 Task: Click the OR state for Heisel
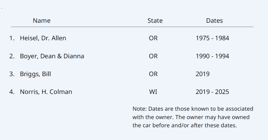pos(153,38)
